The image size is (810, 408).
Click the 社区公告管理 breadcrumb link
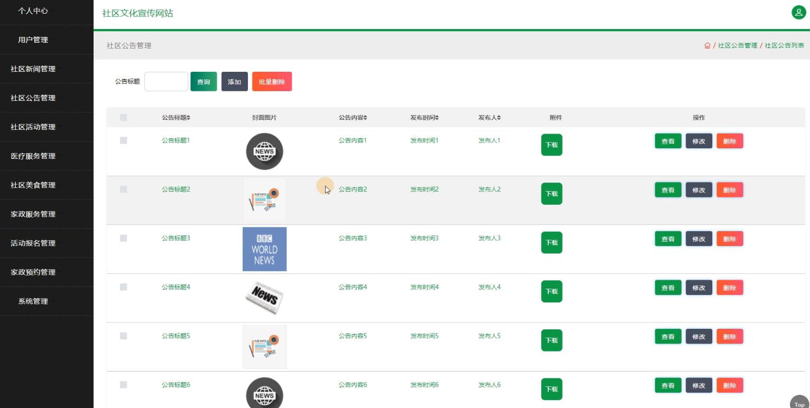coord(738,46)
